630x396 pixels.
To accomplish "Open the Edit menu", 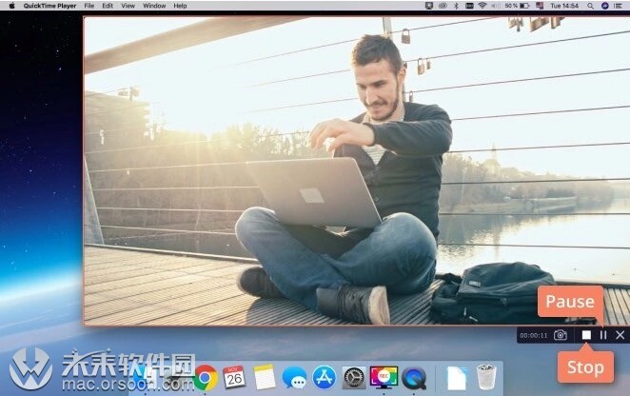I will (108, 6).
